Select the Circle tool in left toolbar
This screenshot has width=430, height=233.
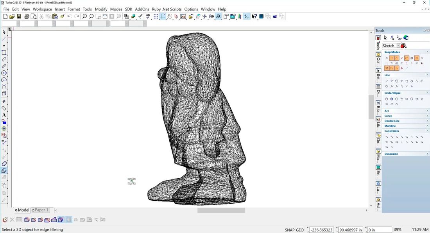[4, 73]
